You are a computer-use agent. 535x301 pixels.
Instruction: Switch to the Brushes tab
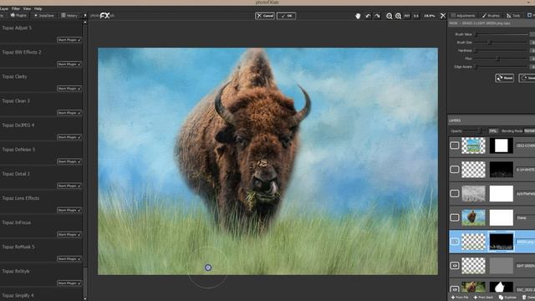click(492, 16)
